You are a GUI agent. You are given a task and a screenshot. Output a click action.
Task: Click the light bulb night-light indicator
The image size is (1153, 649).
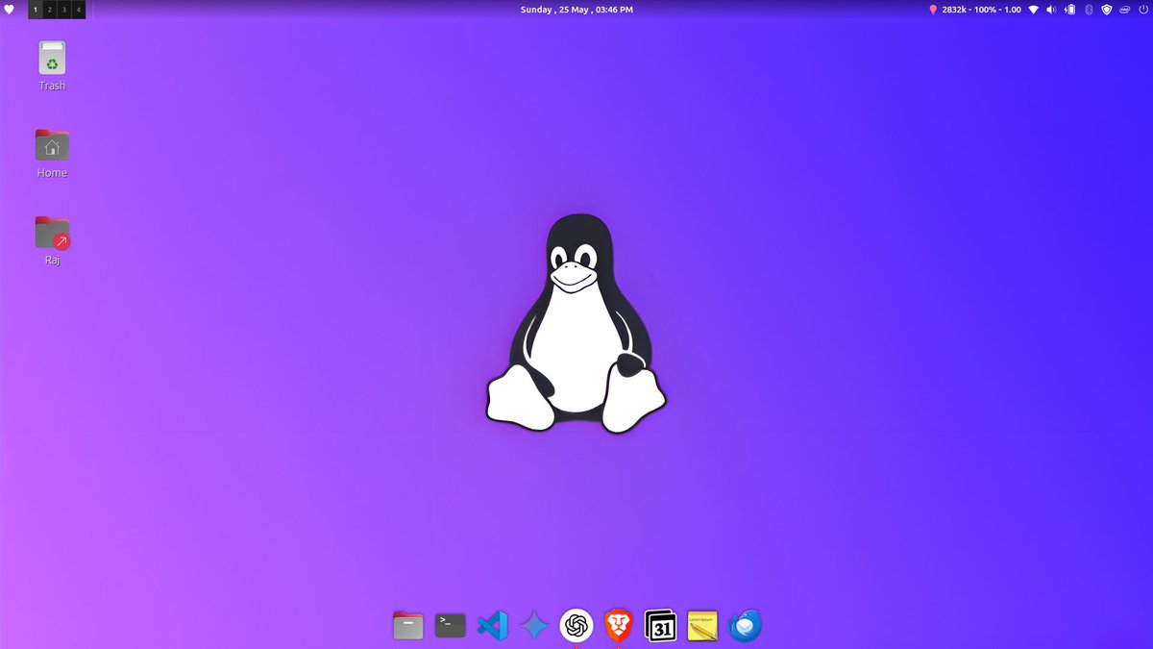[x=932, y=10]
